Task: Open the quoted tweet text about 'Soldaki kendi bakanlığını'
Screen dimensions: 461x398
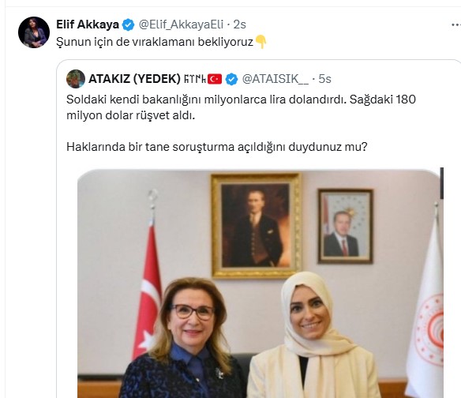Action: [241, 107]
